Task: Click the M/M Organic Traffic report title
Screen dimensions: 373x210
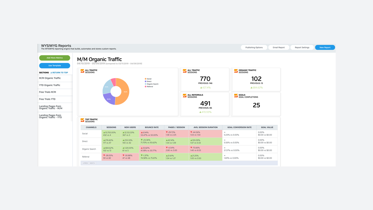Action: (x=99, y=59)
